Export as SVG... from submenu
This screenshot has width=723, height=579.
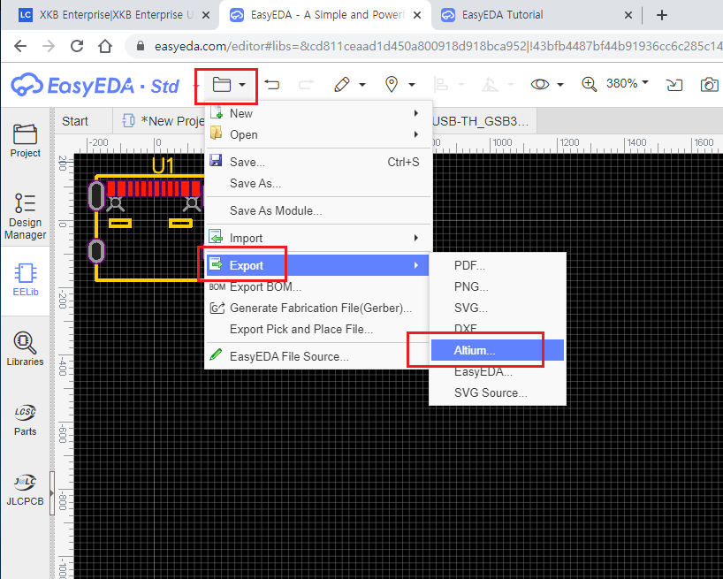tap(497, 308)
